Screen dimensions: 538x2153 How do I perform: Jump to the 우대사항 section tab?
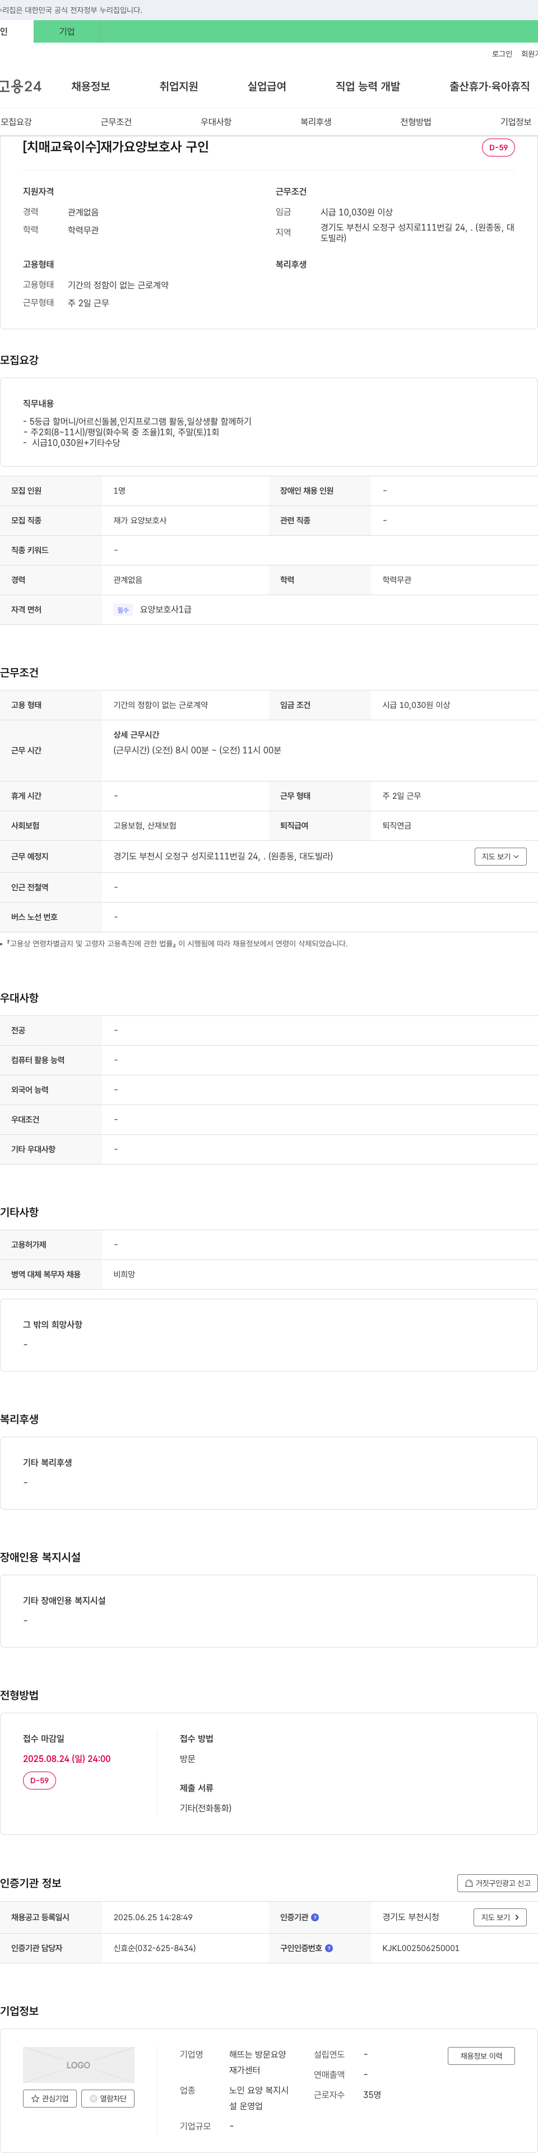coord(216,122)
